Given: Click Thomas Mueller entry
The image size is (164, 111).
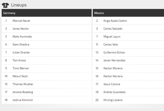Looking at the screenshot, I should click(x=23, y=84).
